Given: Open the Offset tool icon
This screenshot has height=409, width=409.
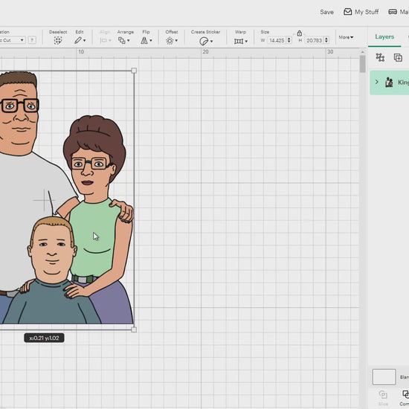Looking at the screenshot, I should click(x=170, y=41).
